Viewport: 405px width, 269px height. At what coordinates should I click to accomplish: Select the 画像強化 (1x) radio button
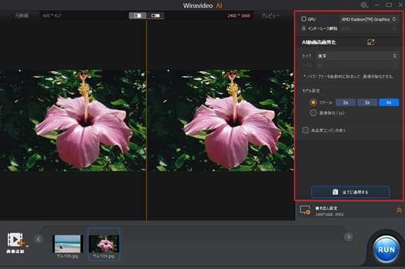[x=313, y=113]
